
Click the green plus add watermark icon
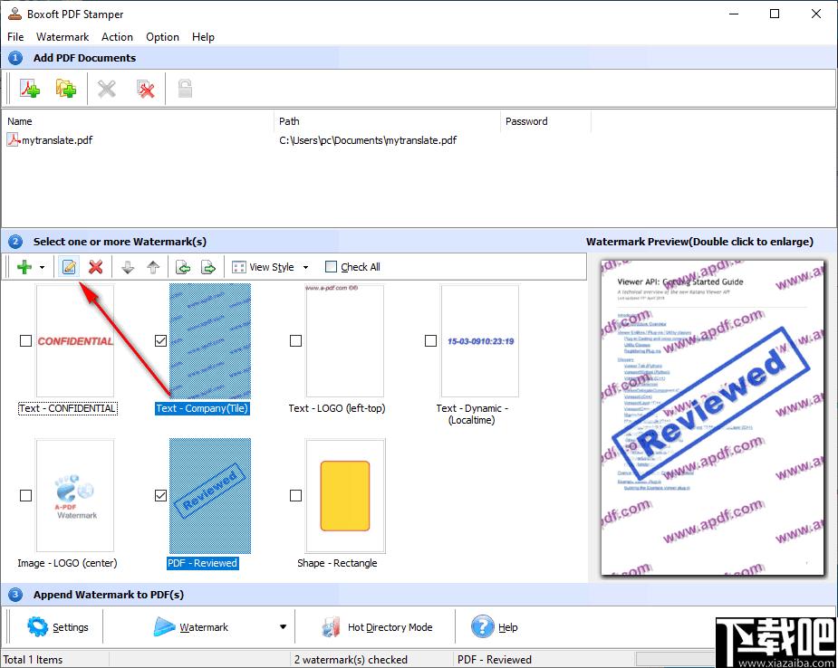coord(24,266)
